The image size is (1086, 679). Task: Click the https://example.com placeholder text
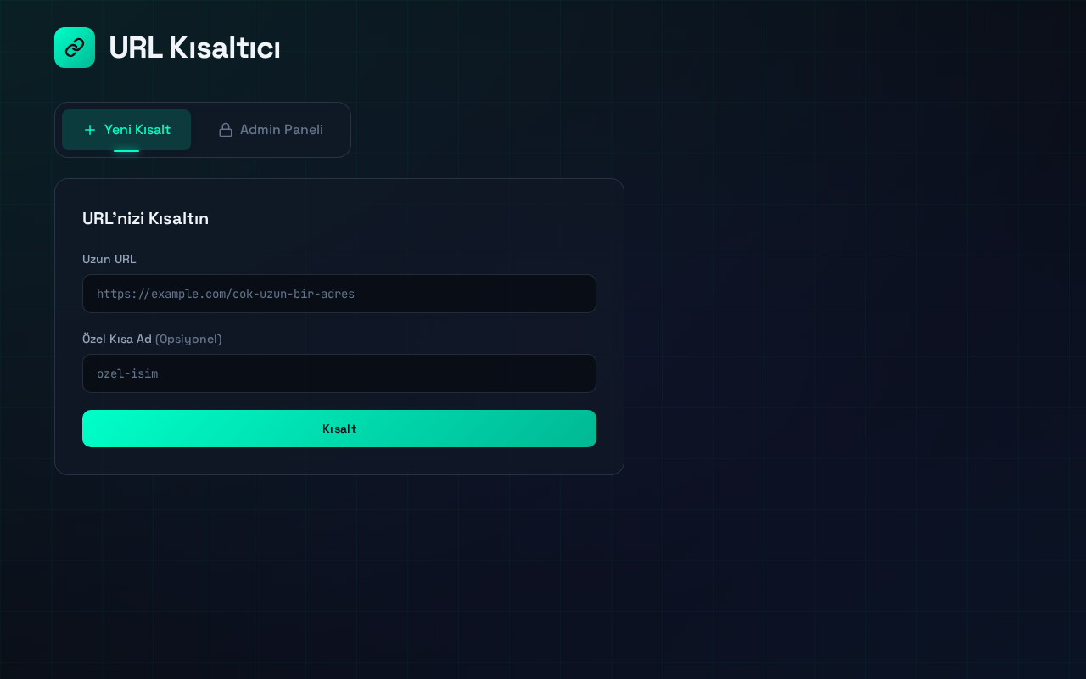click(226, 294)
